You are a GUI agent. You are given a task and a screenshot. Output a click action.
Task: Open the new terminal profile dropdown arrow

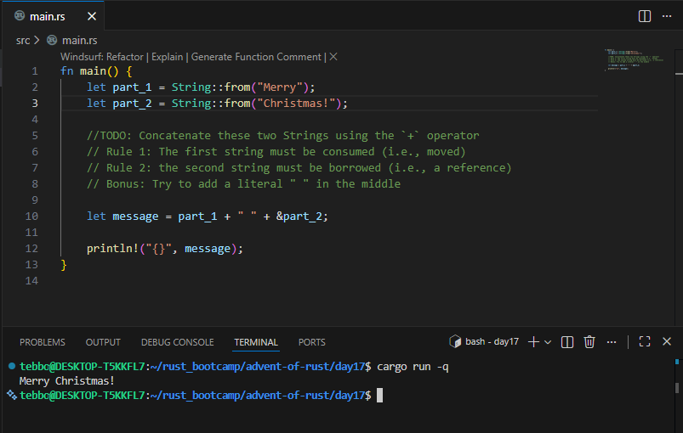click(x=548, y=342)
